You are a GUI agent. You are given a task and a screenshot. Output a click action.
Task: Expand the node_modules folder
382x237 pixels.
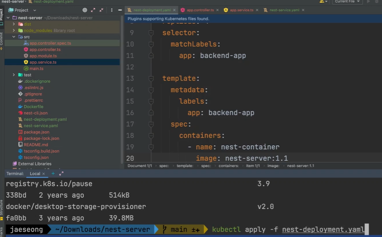(x=14, y=30)
